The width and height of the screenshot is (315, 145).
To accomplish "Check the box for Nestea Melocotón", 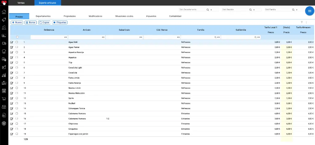I will (17, 93).
